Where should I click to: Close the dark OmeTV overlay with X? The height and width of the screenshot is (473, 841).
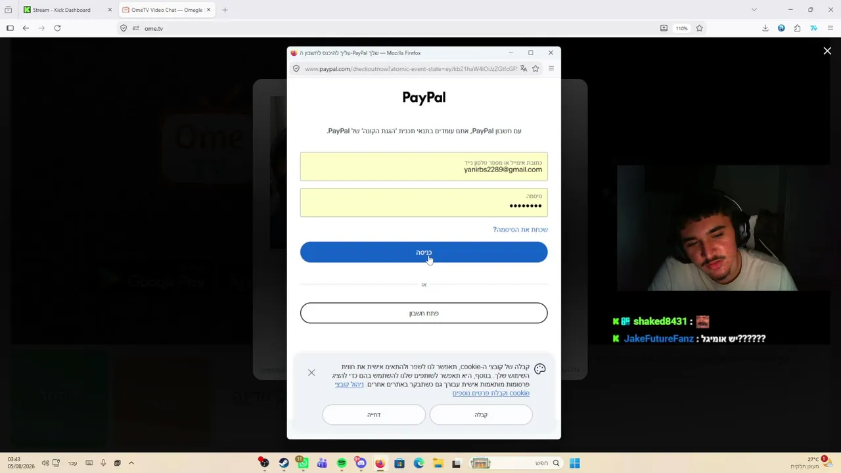click(x=827, y=51)
